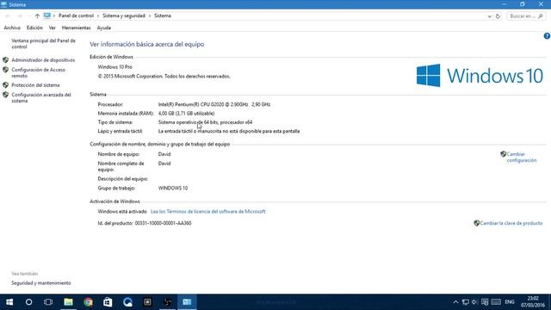Open volume speaker icon in tray
Image resolution: width=551 pixels, height=310 pixels.
[x=474, y=302]
